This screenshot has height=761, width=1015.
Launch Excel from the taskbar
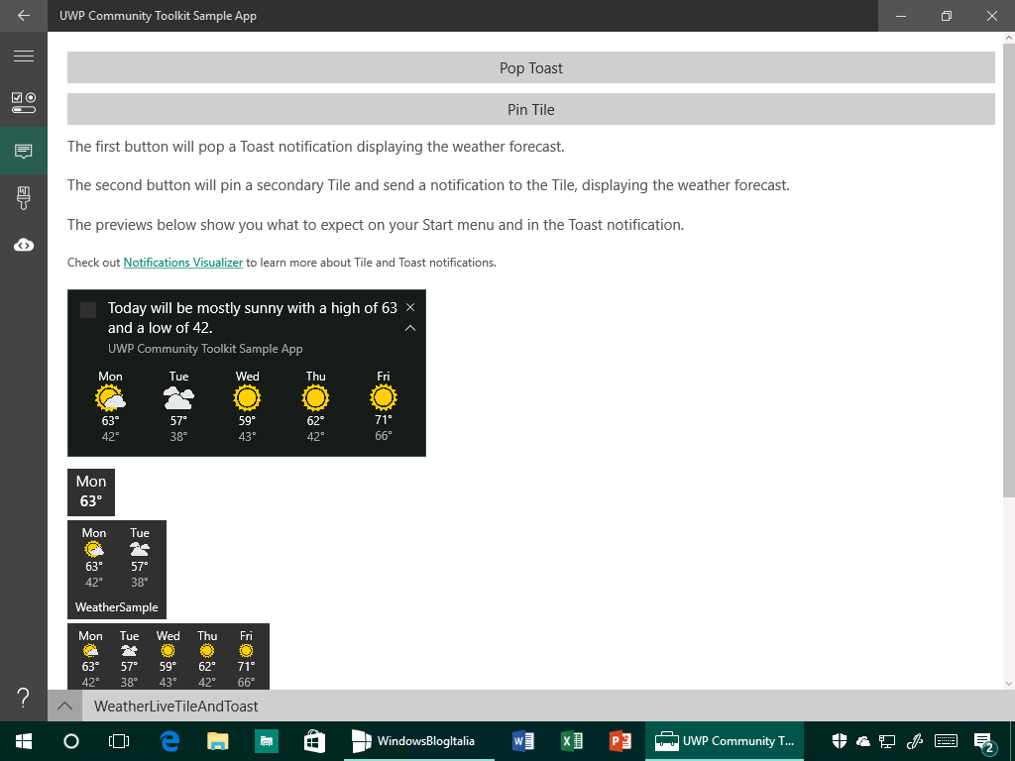572,741
